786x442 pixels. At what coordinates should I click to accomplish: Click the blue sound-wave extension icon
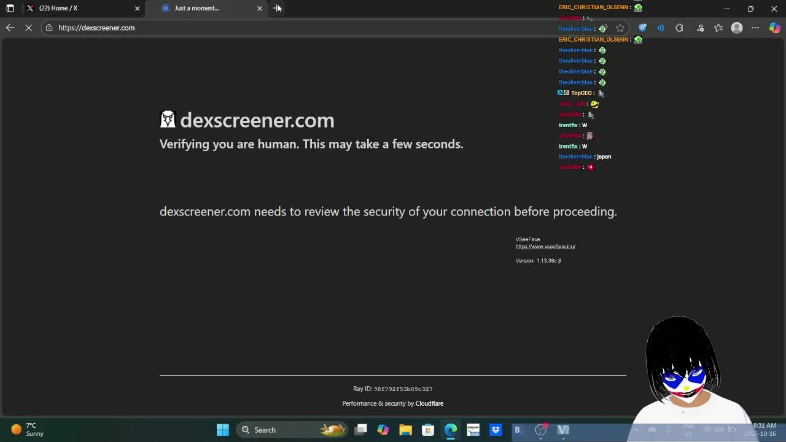tap(661, 28)
